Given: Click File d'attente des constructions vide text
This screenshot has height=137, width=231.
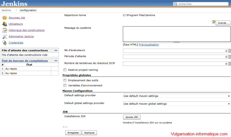Looking at the screenshot, I should click(x=25, y=55).
